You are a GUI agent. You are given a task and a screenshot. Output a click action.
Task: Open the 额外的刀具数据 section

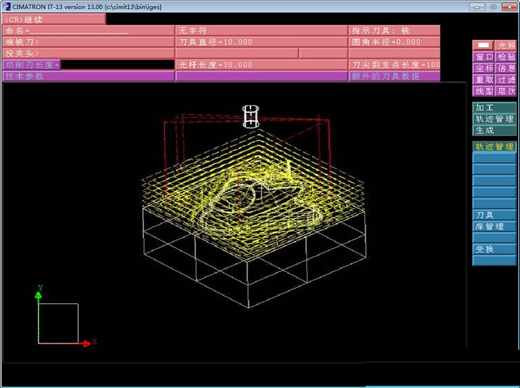point(395,76)
